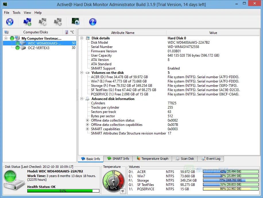Click the Remove computer toolbar icon
Viewport: 263px width, 198px height.
click(58, 22)
